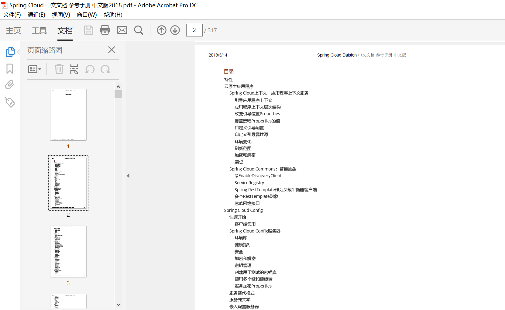This screenshot has width=505, height=310.
Task: Click the insert/split pages icon in thumbnails toolbar
Action: 74,69
